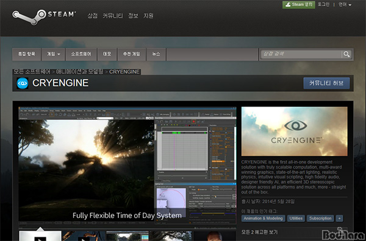Select the 추천 게임 tab

click(x=132, y=54)
